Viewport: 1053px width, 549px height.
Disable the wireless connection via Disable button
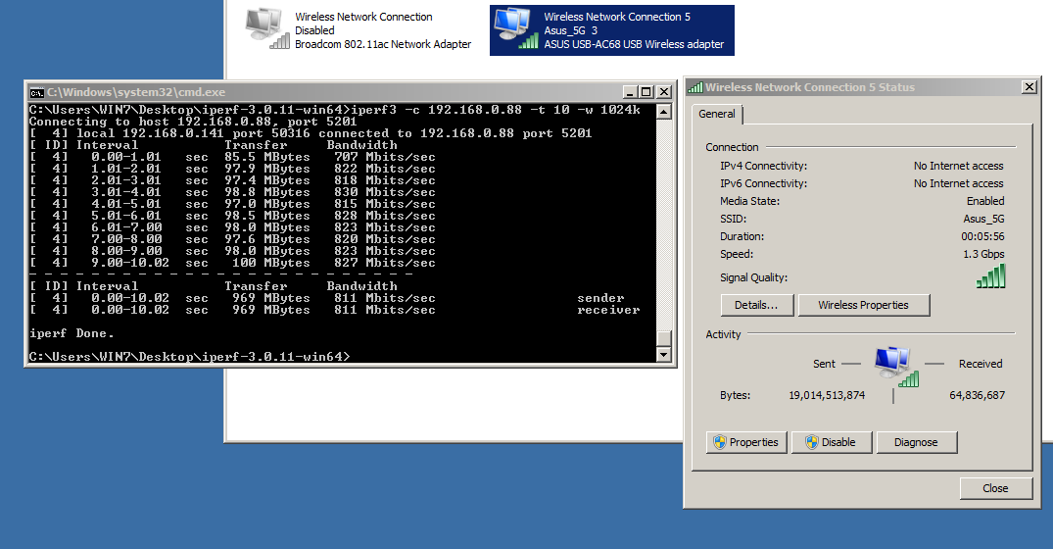831,442
